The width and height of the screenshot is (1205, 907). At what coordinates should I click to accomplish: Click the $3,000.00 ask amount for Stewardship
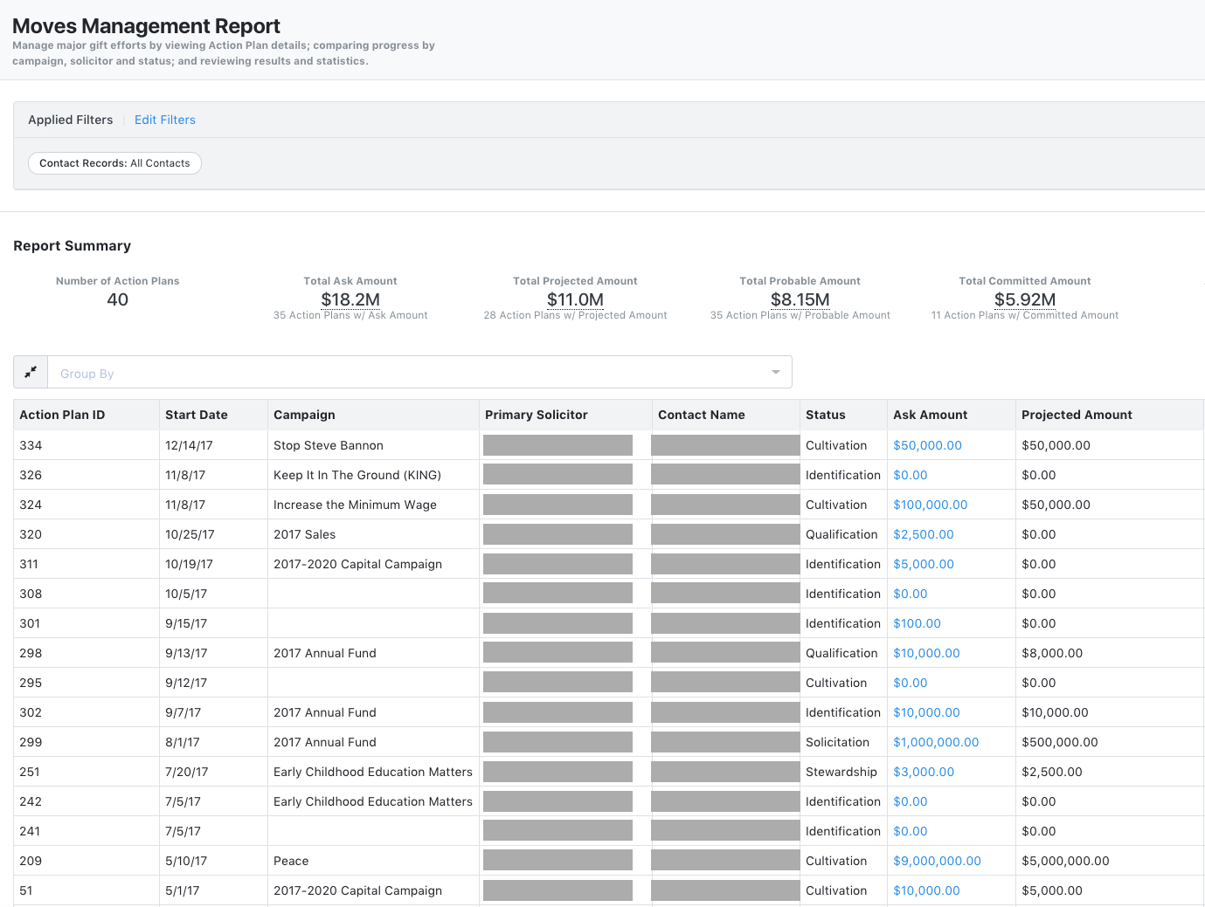pos(923,772)
